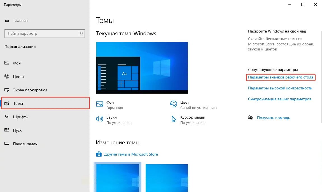Open Параметры значков рабочего стола link
Viewport: 322px width, 192px height.
pyautogui.click(x=281, y=77)
